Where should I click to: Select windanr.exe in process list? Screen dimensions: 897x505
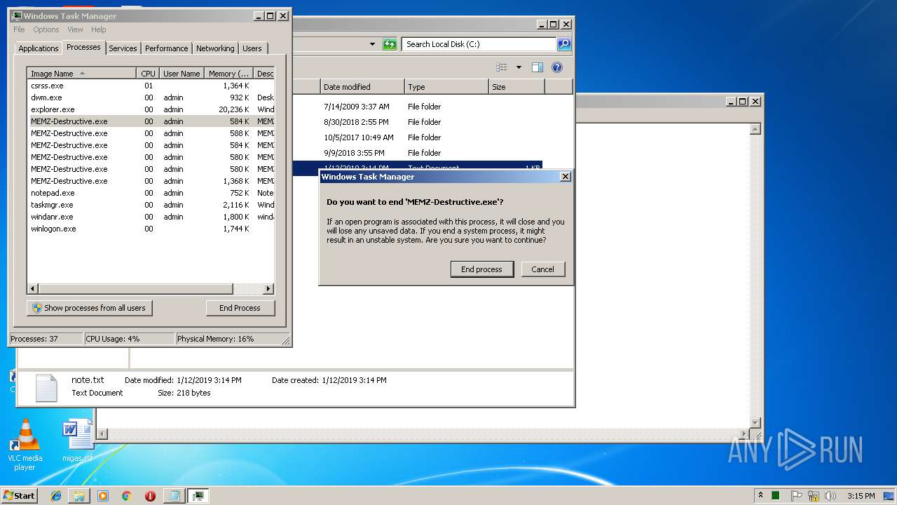pos(151,217)
